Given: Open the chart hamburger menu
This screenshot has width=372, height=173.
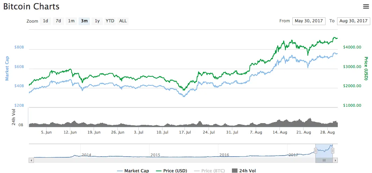Looking at the screenshot, I should tap(366, 7).
